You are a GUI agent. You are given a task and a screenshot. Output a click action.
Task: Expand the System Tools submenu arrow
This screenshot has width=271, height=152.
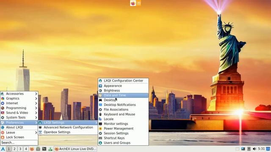click(x=36, y=117)
